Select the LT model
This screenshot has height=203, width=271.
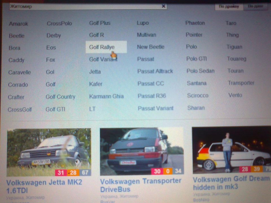(92, 109)
